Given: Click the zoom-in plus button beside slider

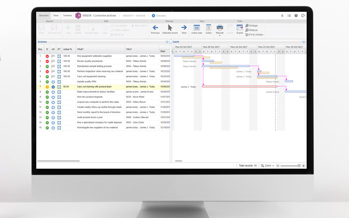Looking at the screenshot, I should click(303, 166).
